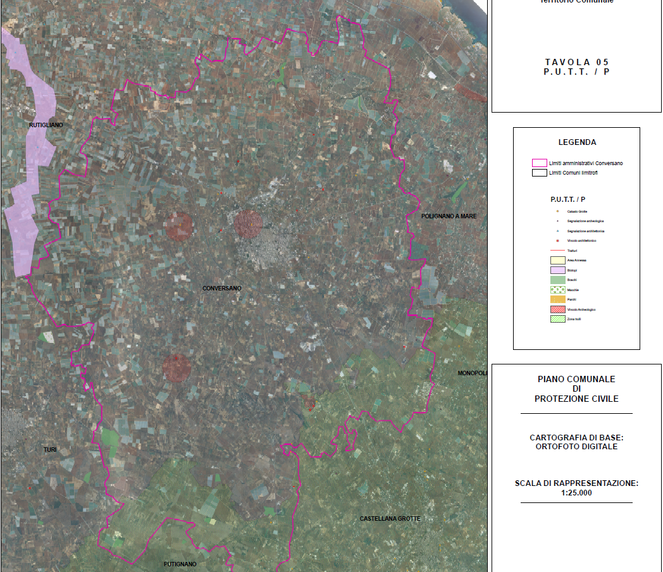Select the Macchie pattern legend symbol
The image size is (663, 572).
tap(557, 289)
